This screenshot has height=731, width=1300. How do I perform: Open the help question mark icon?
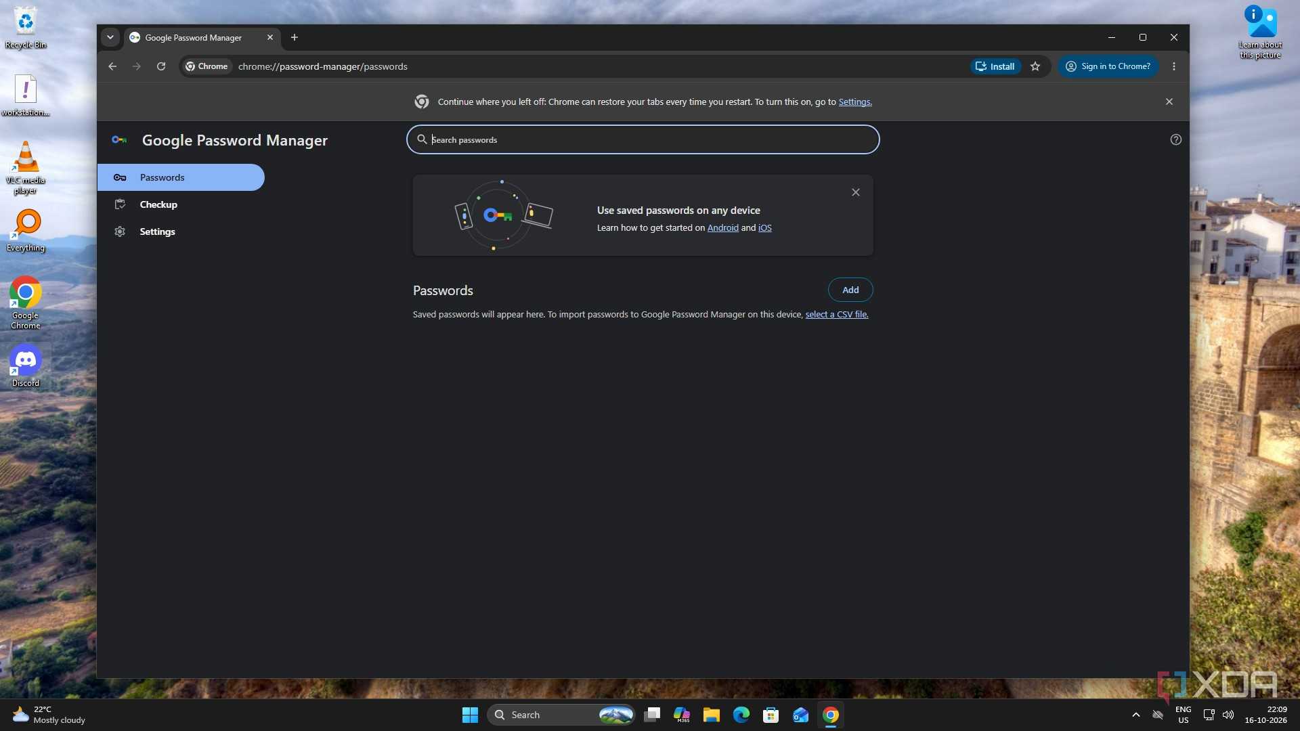[1176, 139]
